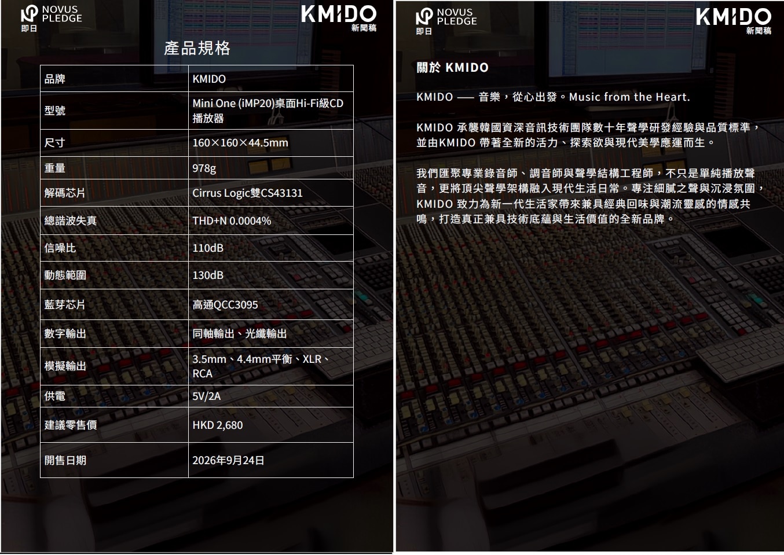Select the 同軸輸出、光纖輸出 value

click(240, 333)
